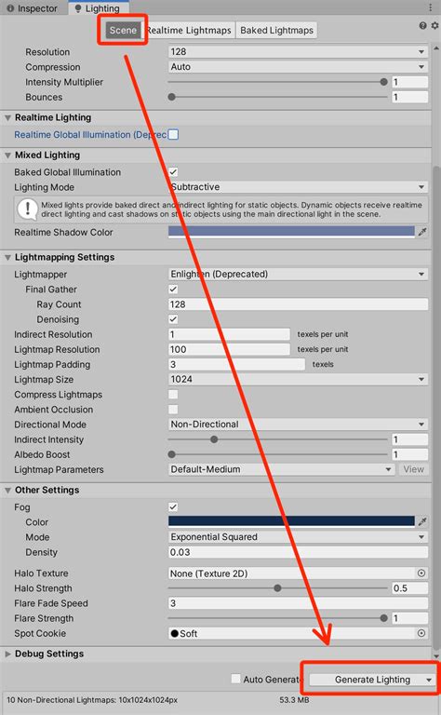Open the Baked Lightmaps tab
This screenshot has height=715, width=441.
point(276,30)
